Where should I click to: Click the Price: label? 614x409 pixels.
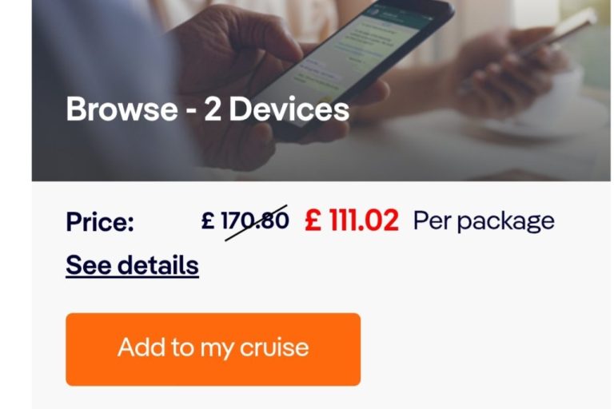coord(100,222)
